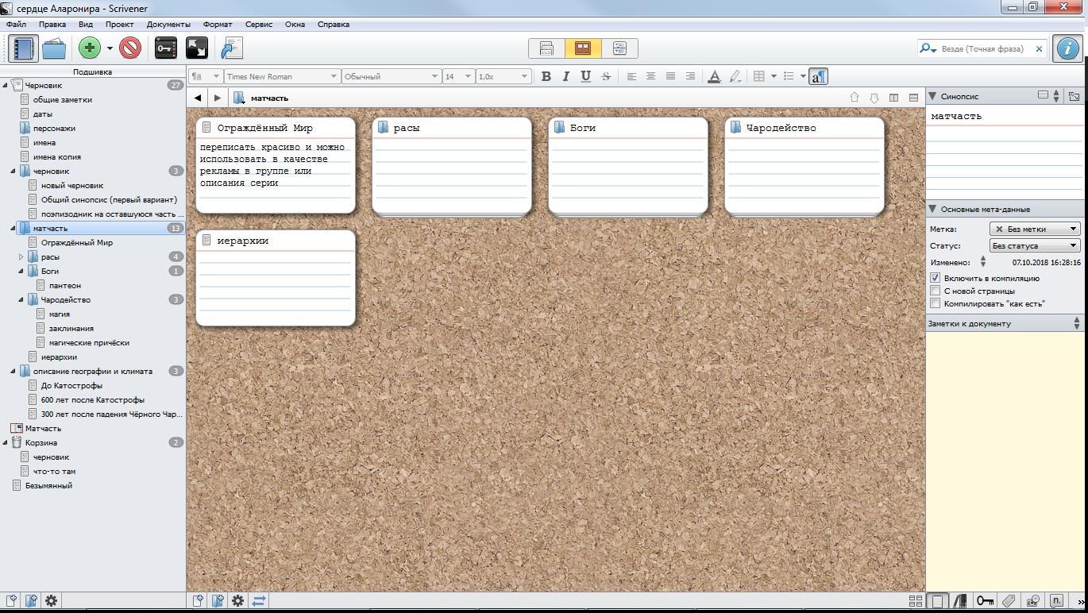Open the Документы menu
This screenshot has width=1088, height=613.
click(168, 24)
